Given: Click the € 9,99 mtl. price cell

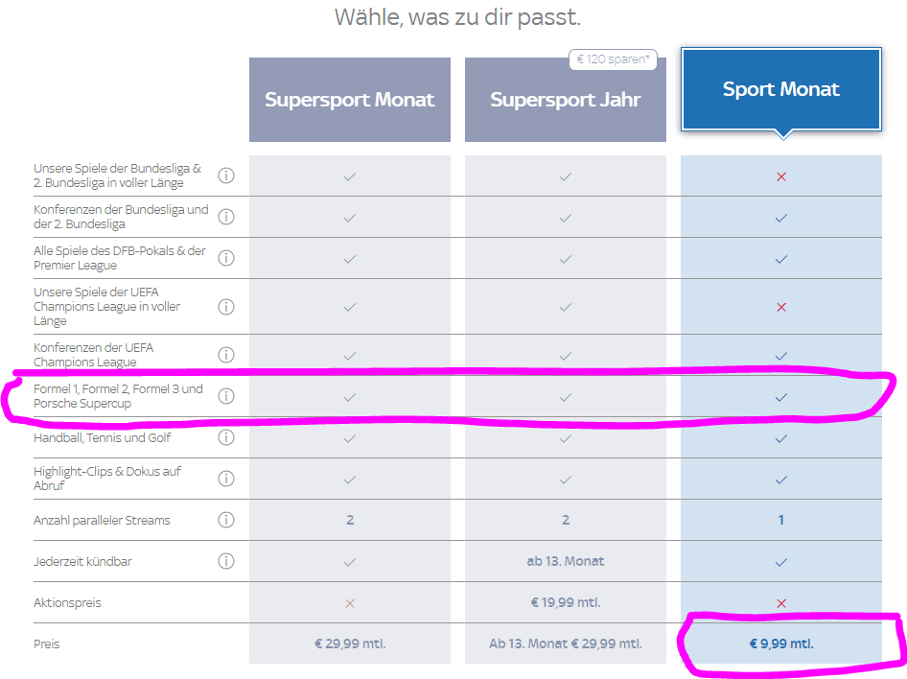Looking at the screenshot, I should tap(781, 644).
